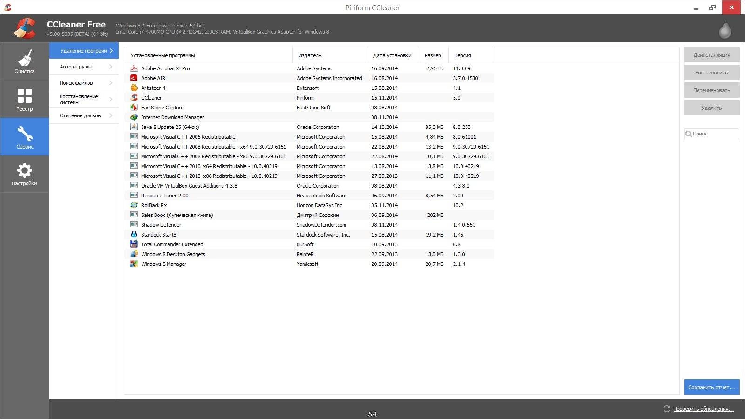Click publisher Heaventools Software cell
This screenshot has width=745, height=419.
coord(322,196)
